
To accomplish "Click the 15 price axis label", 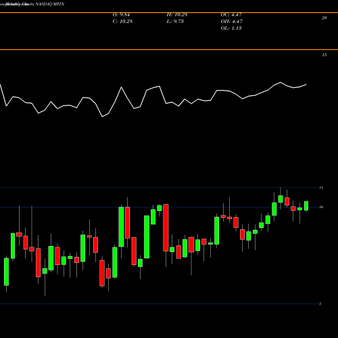I will click(324, 55).
